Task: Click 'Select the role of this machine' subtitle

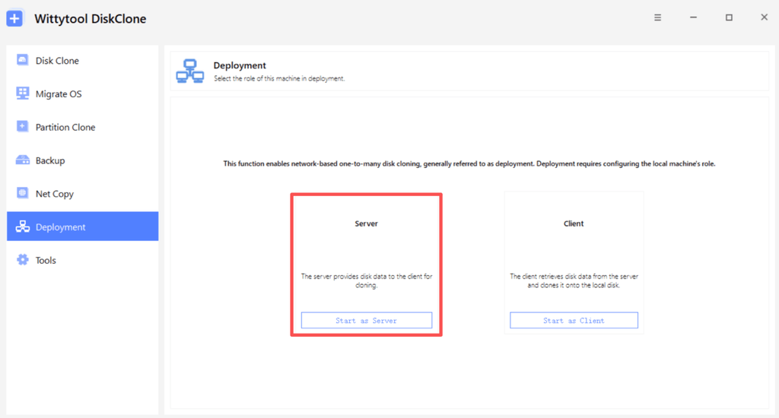Action: (279, 78)
